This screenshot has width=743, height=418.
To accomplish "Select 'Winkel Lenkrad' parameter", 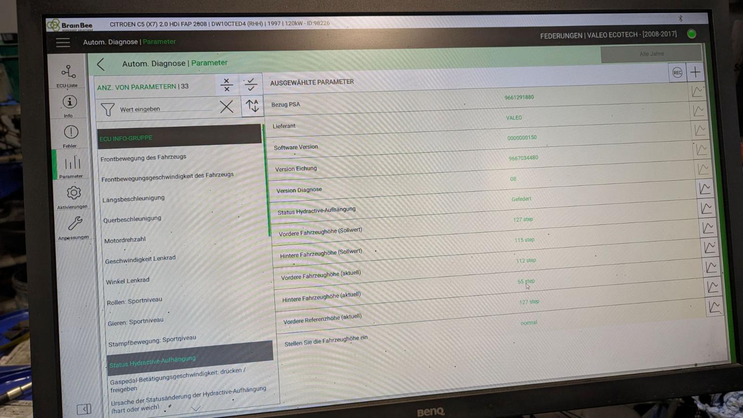I will [x=128, y=281].
